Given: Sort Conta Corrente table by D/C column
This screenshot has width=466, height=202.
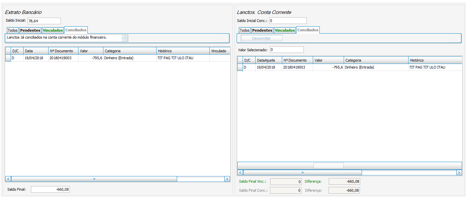Looking at the screenshot, I should click(x=249, y=60).
